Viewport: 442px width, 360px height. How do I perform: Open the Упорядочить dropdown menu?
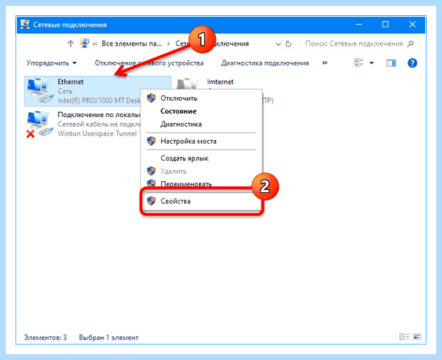(x=52, y=63)
